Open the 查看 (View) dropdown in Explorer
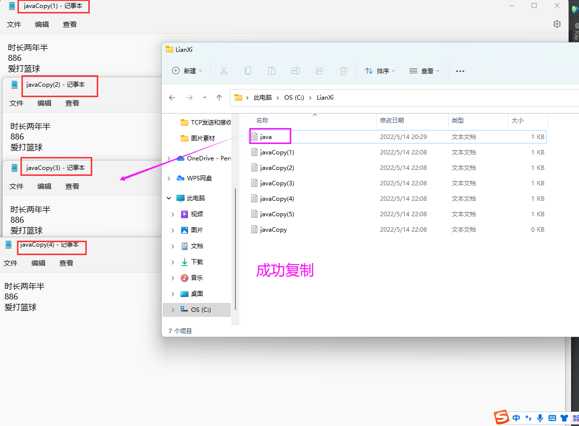The width and height of the screenshot is (579, 426). [424, 71]
